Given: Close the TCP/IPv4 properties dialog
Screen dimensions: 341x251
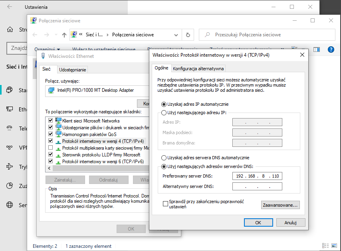Looking at the screenshot, I should pos(302,55).
